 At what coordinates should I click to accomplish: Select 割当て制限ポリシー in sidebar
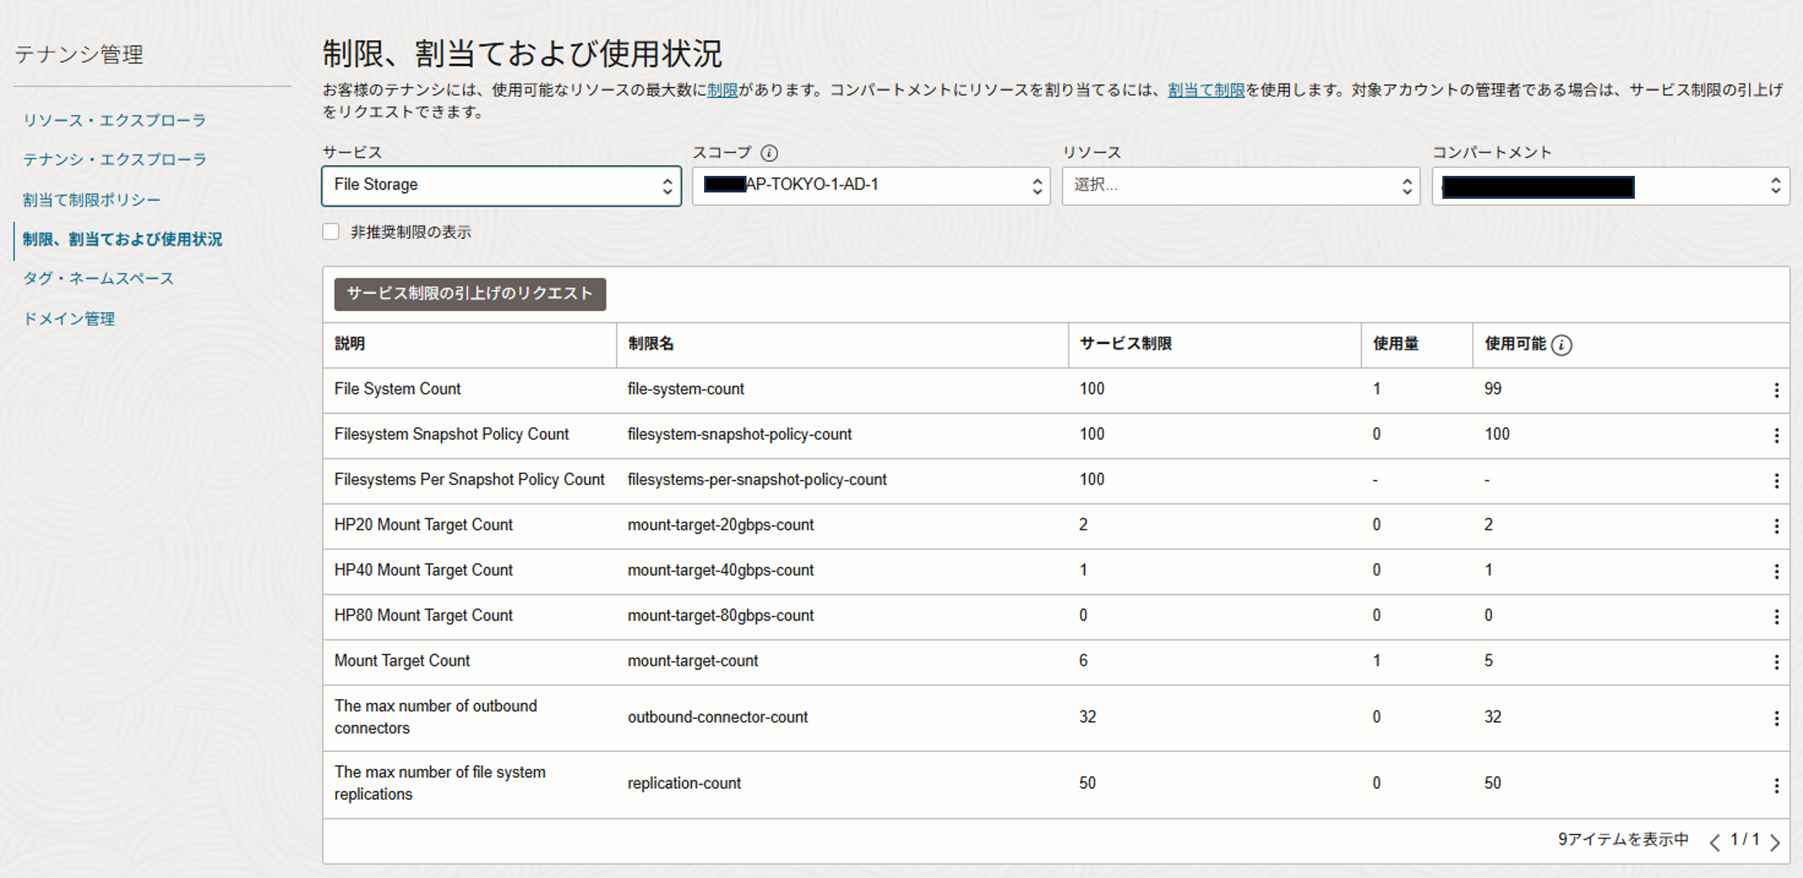(92, 200)
